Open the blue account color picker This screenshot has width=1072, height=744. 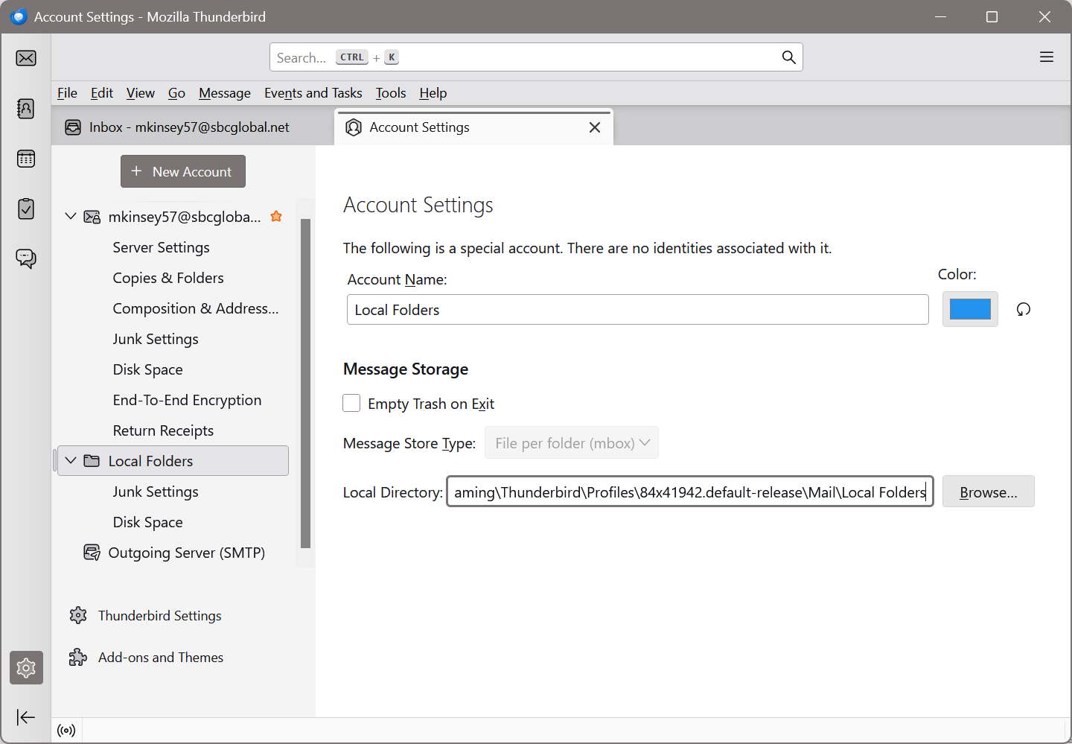(969, 309)
